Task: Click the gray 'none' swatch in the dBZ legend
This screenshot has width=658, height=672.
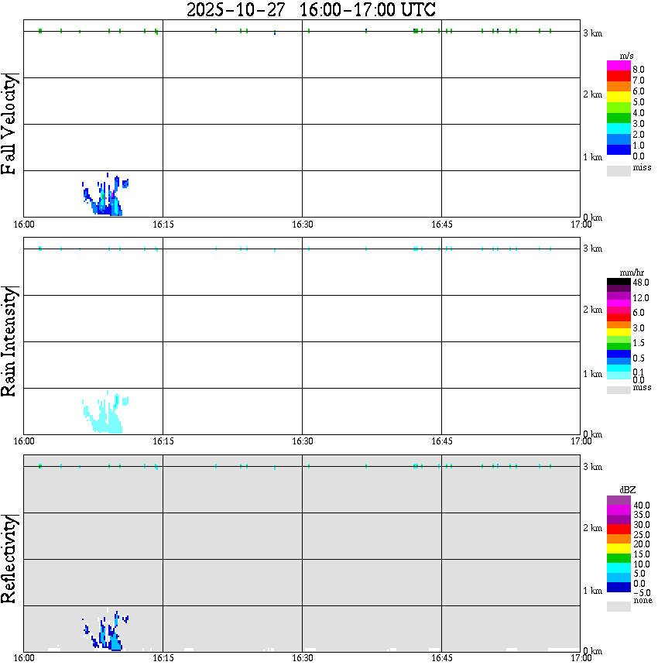Action: (619, 606)
